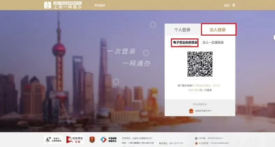
Task: Open the 电子营业执照微信 download link
Action: pyautogui.click(x=201, y=86)
